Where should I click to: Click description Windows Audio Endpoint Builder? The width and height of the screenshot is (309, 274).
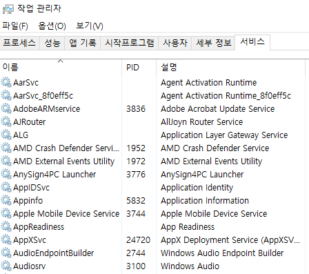222,253
